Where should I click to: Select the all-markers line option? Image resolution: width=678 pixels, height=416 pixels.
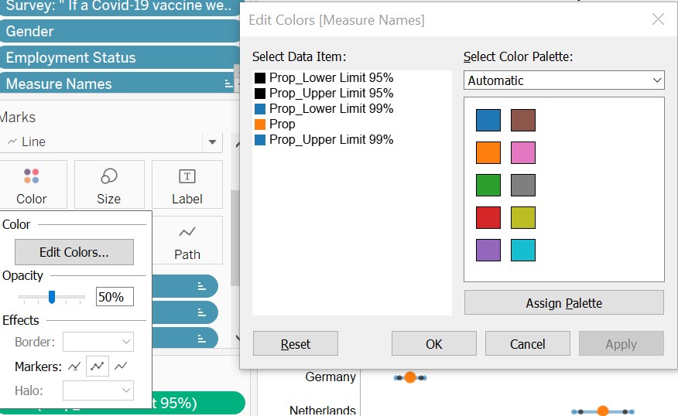[x=98, y=366]
